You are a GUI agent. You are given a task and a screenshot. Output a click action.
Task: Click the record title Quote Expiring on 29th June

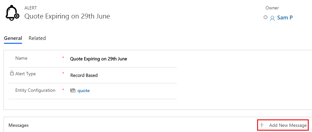[x=67, y=16]
